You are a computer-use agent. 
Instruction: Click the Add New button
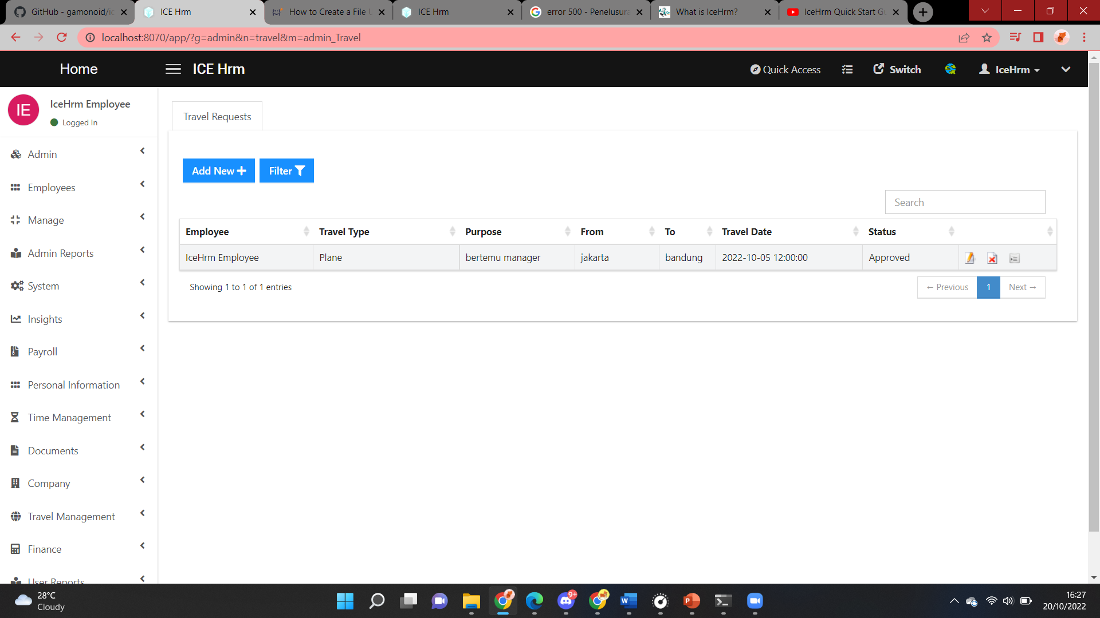coord(218,171)
